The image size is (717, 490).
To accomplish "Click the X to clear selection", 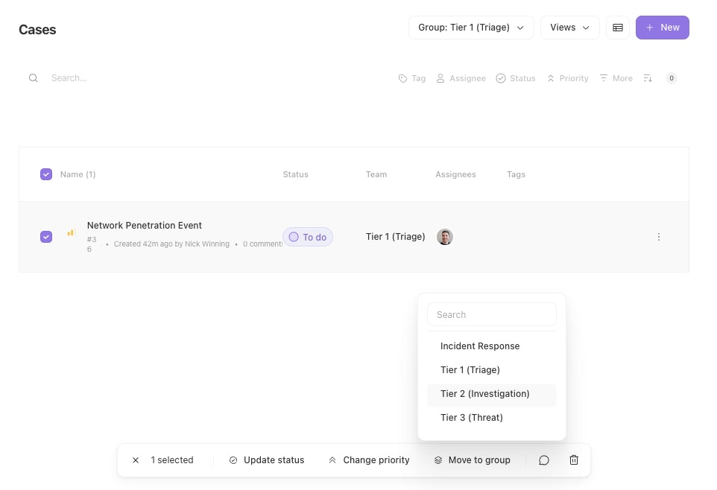I will coord(136,460).
